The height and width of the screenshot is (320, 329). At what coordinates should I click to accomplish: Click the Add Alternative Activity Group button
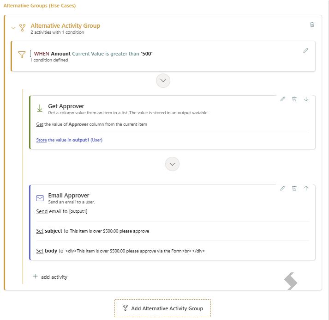pyautogui.click(x=162, y=308)
